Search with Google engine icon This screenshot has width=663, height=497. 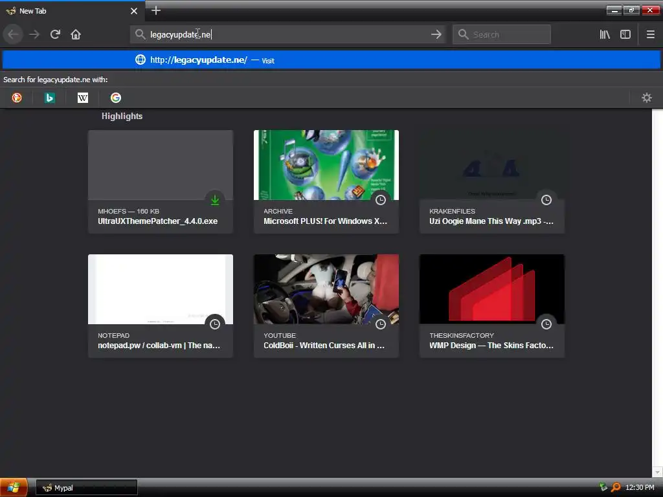point(116,98)
